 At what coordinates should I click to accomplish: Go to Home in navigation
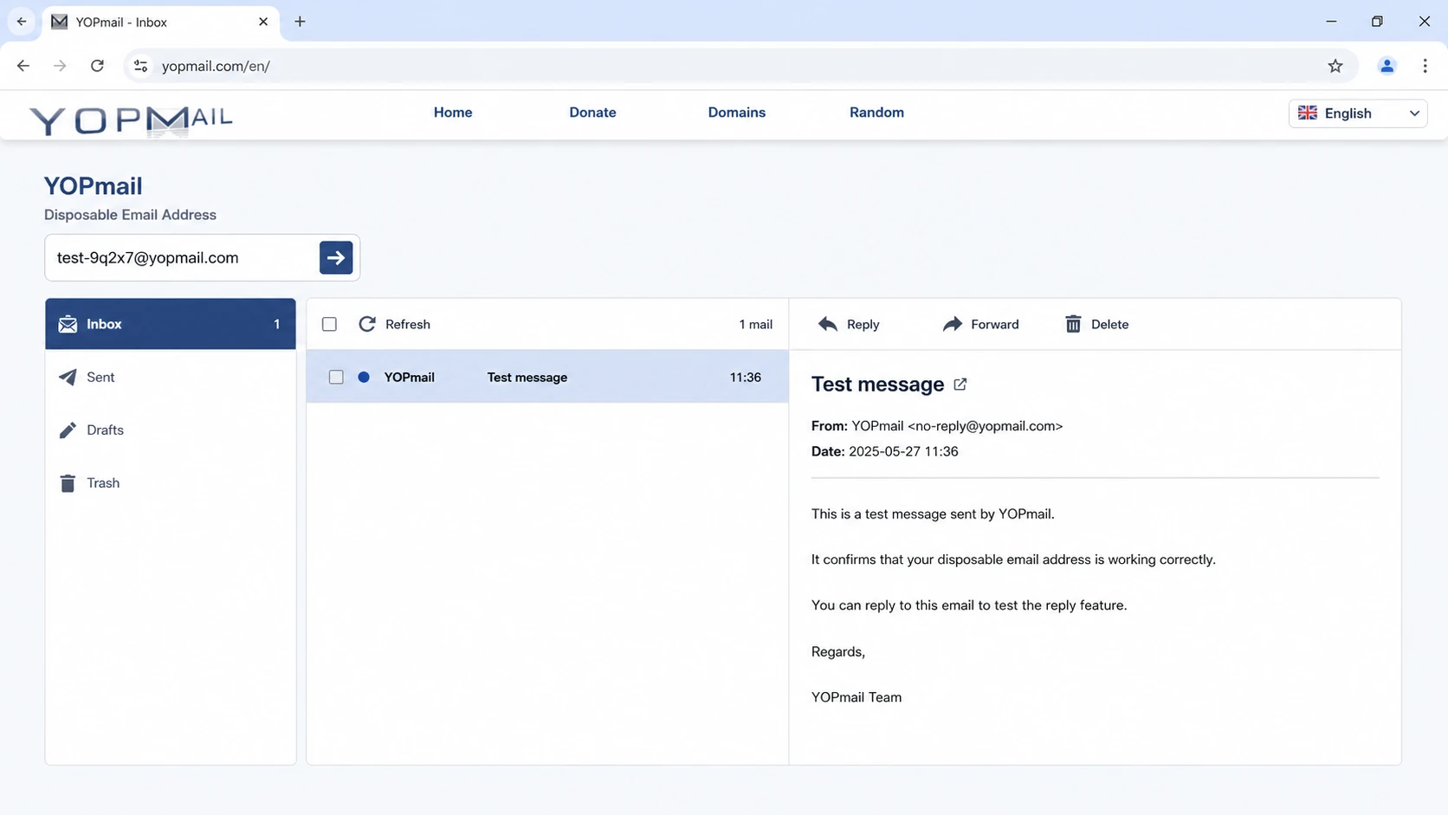tap(453, 113)
